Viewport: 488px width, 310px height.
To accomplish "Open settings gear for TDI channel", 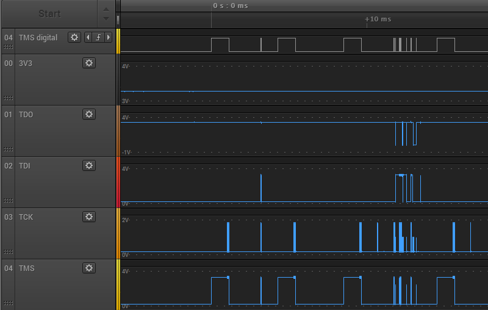I will (89, 165).
